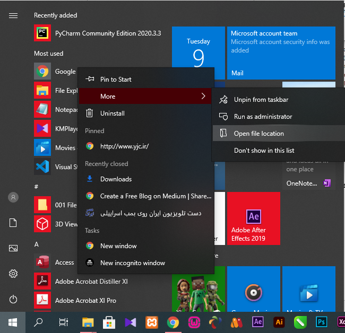Select Pin to Start in context menu
Screen dimensions: 345x333
[x=116, y=80]
